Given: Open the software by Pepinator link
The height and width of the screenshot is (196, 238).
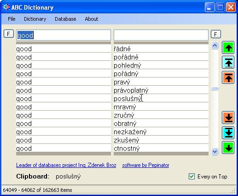Looking at the screenshot, I should click(x=145, y=165).
